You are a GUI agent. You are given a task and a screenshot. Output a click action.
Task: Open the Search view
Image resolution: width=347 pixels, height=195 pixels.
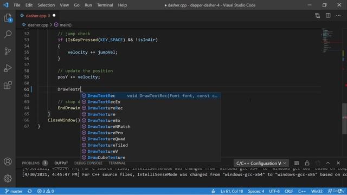click(x=8, y=34)
